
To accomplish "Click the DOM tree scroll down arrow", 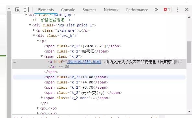I will [189, 111].
